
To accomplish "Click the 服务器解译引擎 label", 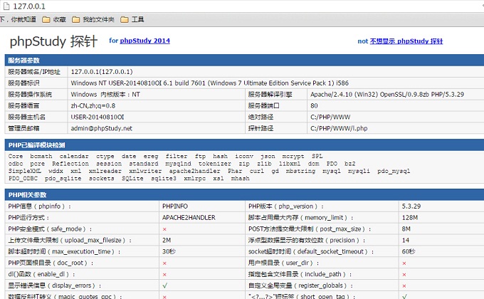I will click(x=270, y=95).
